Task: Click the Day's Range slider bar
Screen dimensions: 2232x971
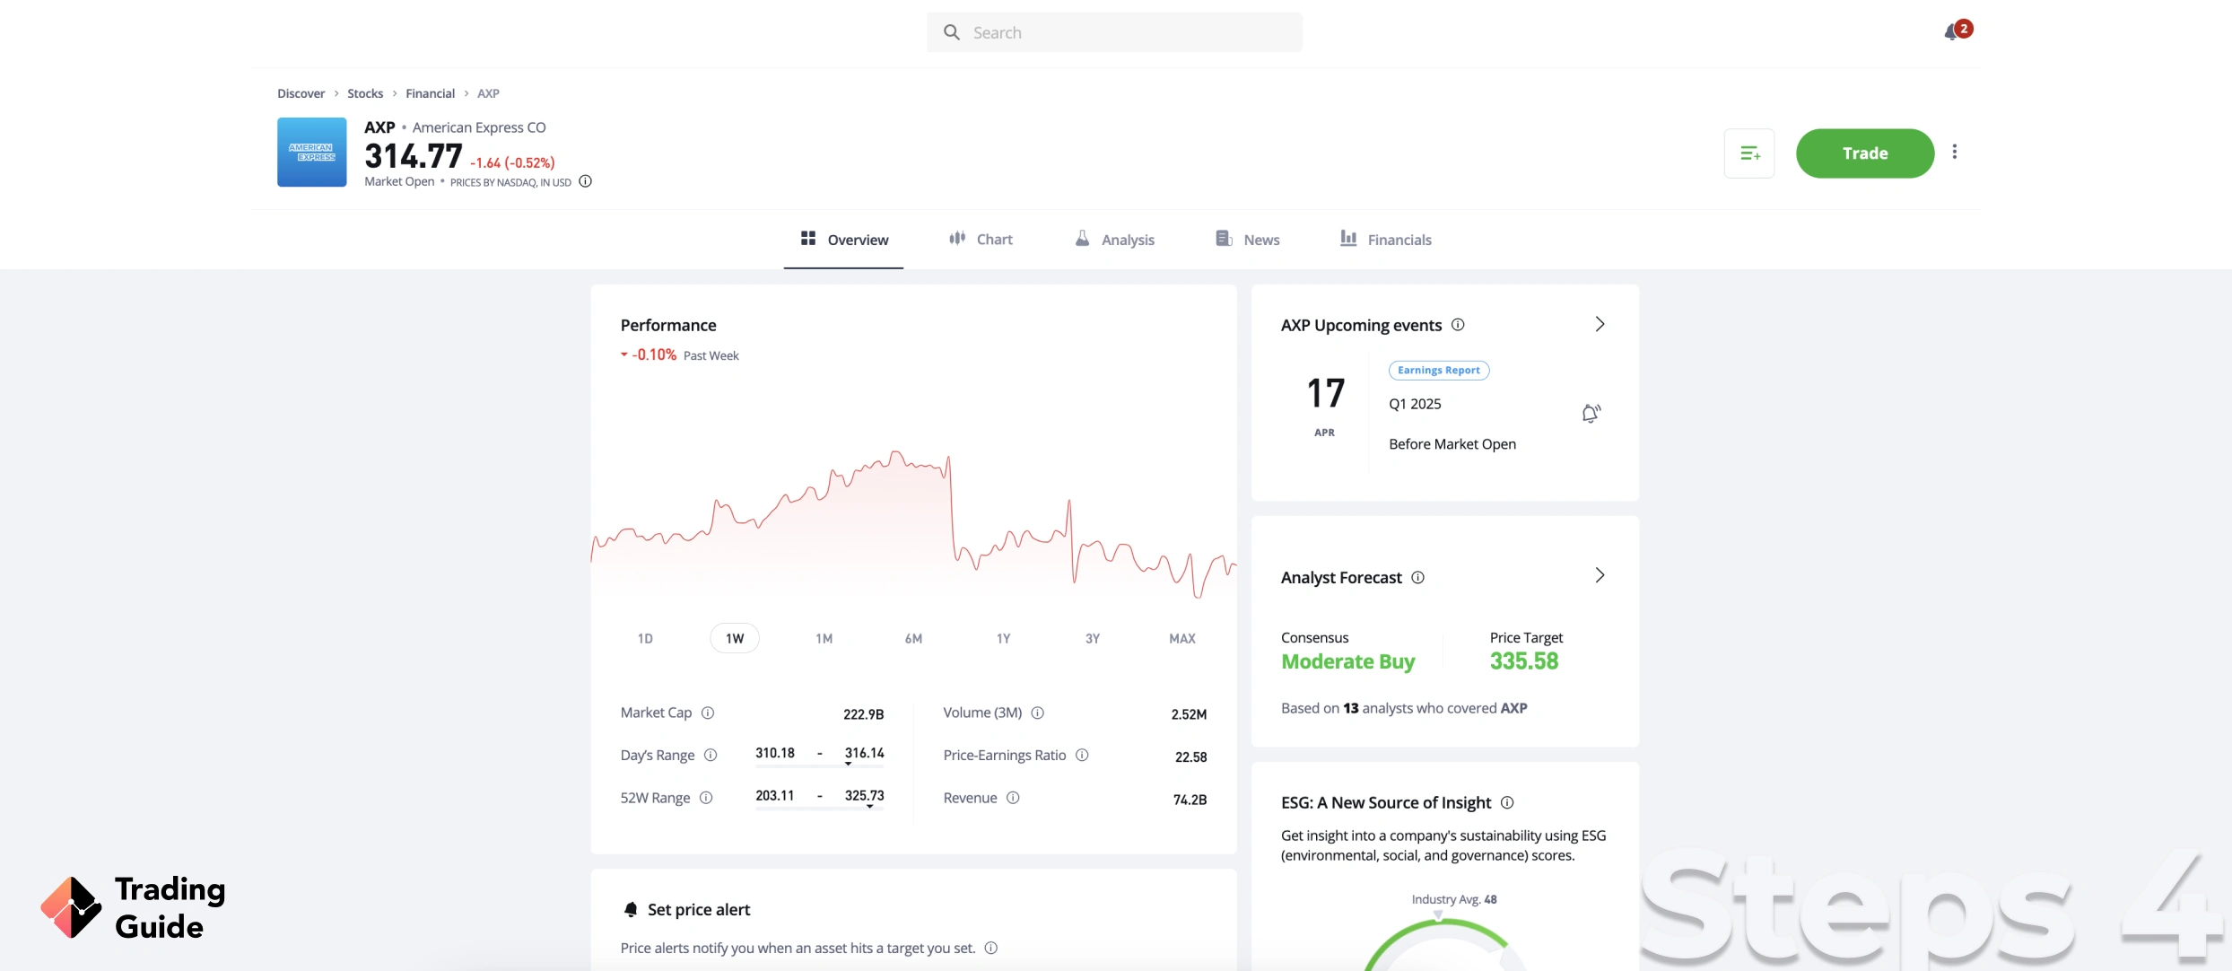Action: pyautogui.click(x=819, y=765)
